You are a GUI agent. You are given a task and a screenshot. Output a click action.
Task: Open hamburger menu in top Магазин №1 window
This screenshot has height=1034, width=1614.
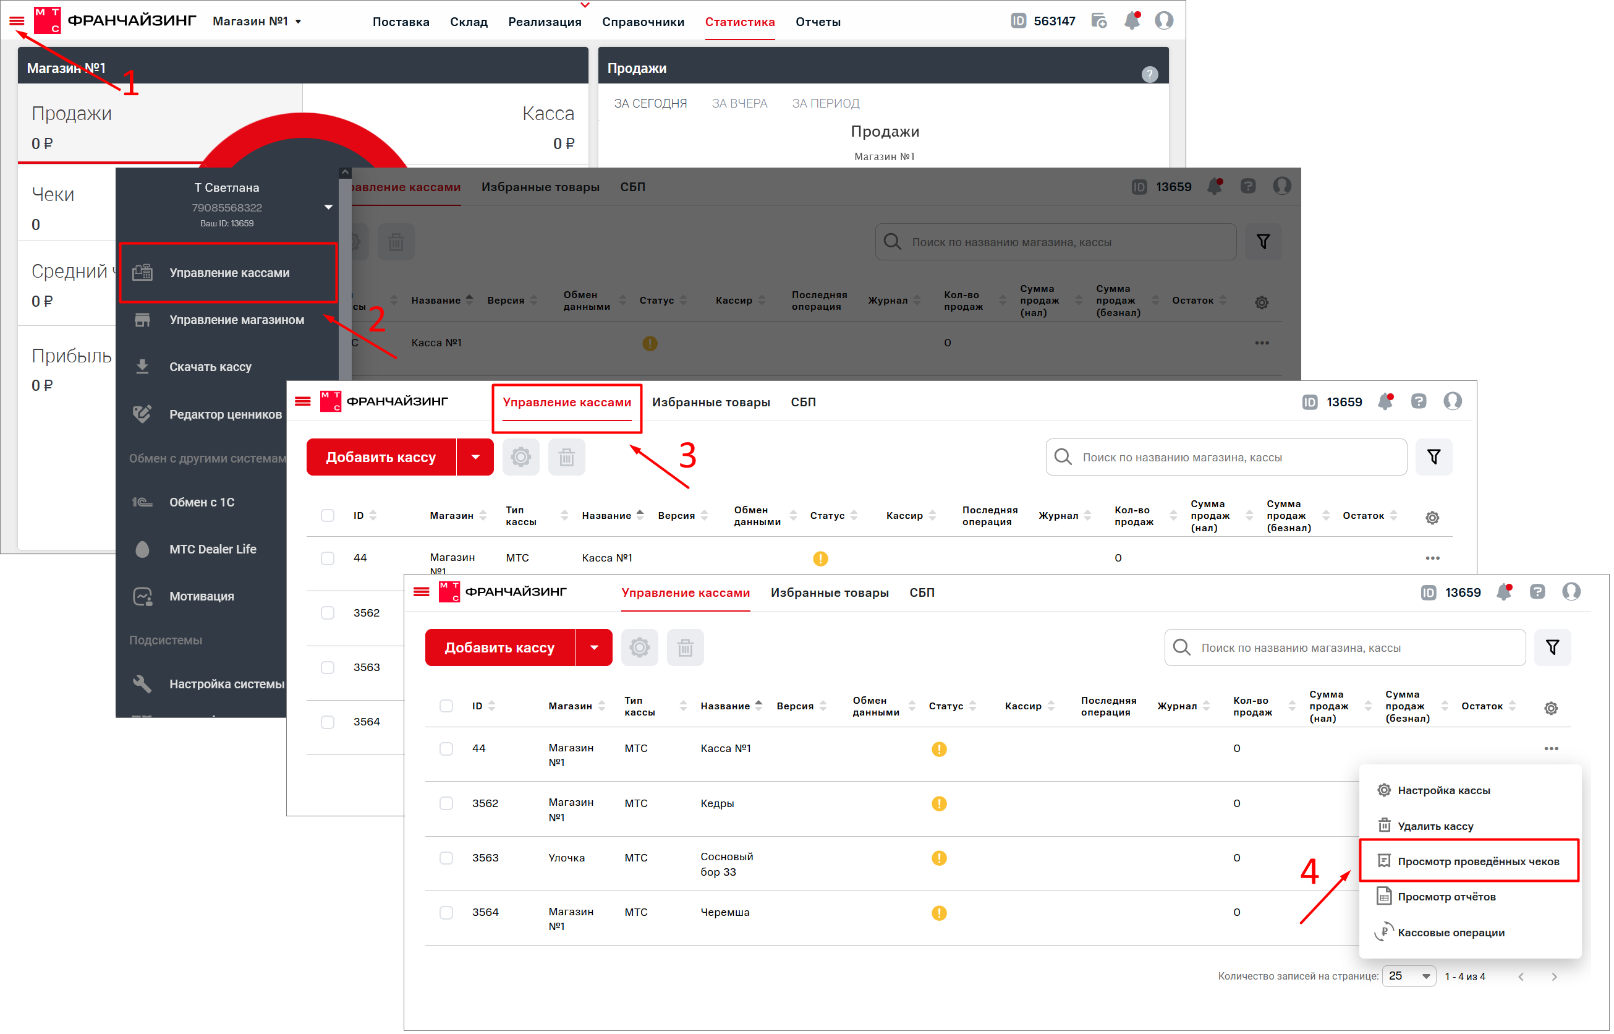(x=17, y=22)
